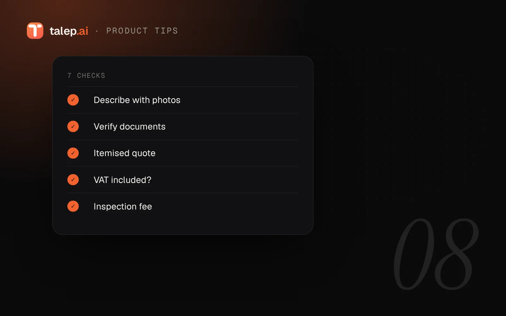Select the VAT included? item text

(x=122, y=180)
